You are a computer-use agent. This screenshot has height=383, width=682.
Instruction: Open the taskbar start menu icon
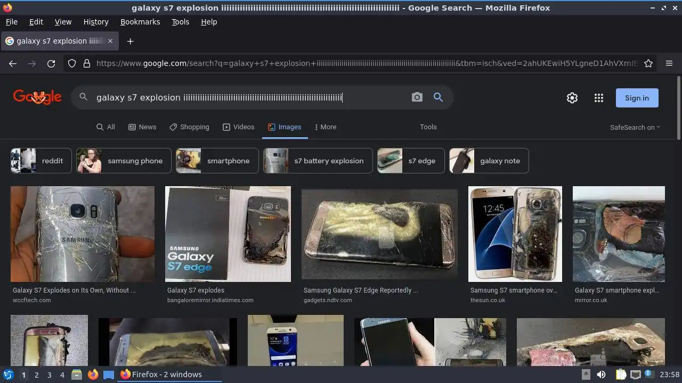pos(9,374)
